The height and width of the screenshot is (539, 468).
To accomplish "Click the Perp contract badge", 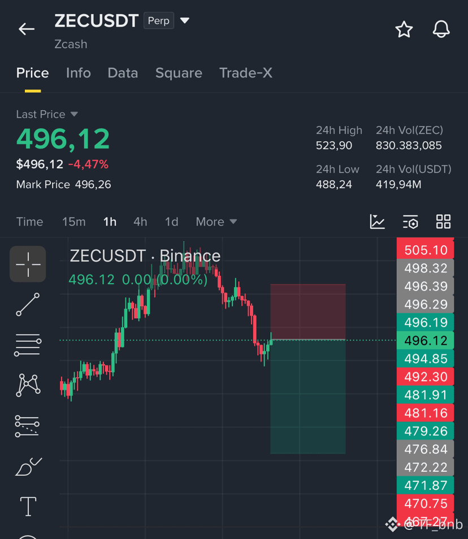I will (158, 21).
